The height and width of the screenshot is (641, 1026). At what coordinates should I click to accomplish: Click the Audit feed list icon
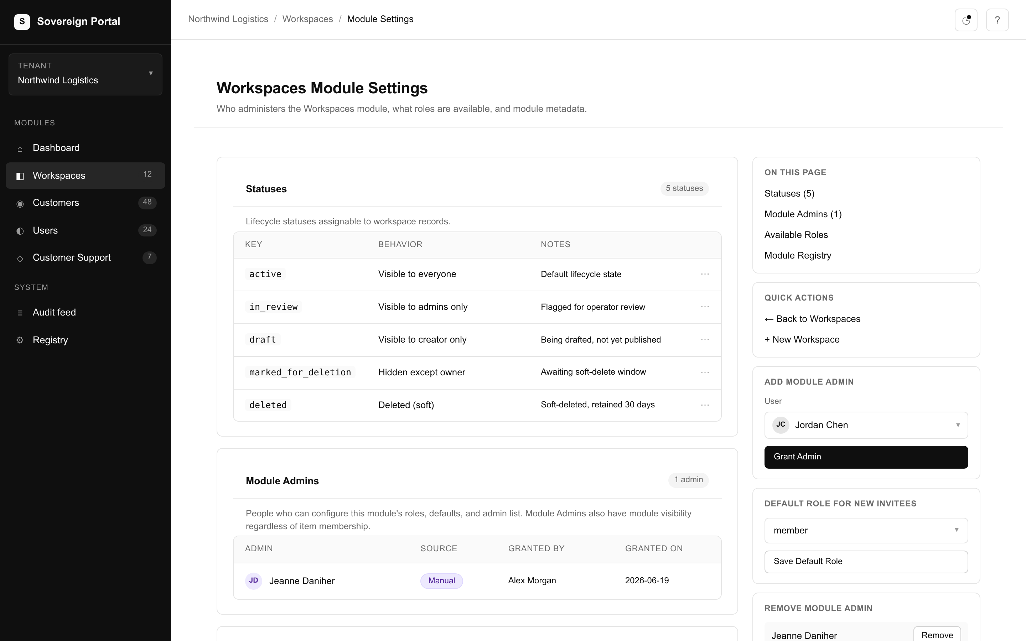click(20, 313)
